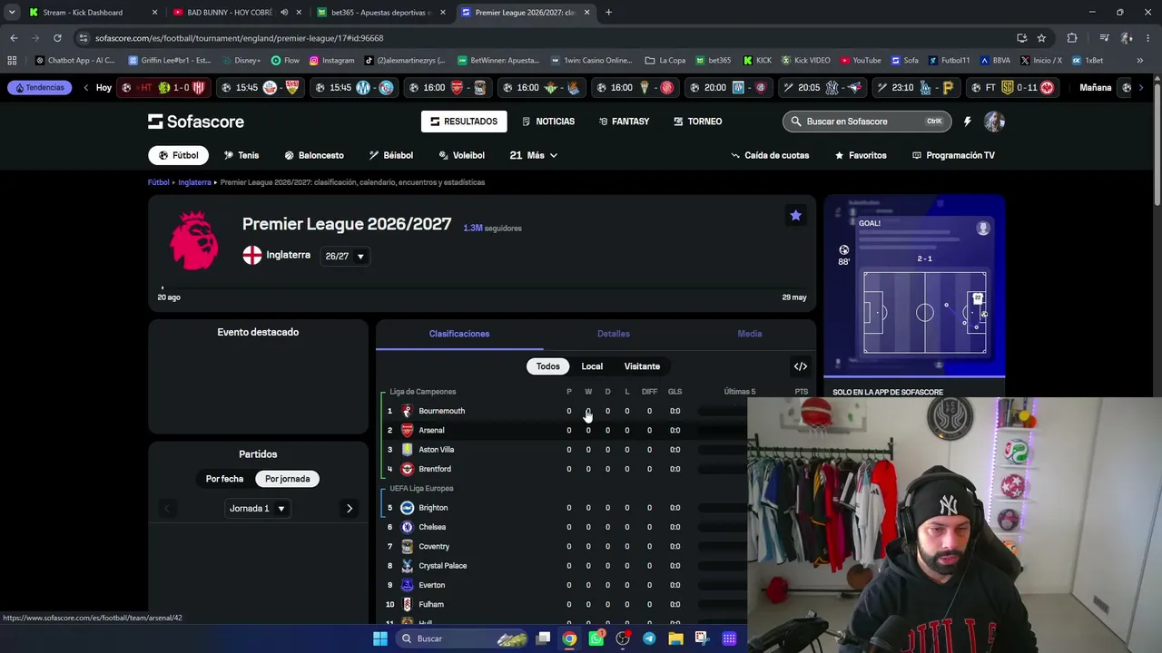This screenshot has height=653, width=1162.
Task: Switch to the Media tab
Action: [750, 334]
